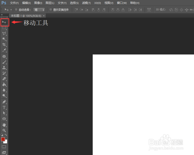
Task: Click the Align Top Edges icon
Action: pos(76,10)
